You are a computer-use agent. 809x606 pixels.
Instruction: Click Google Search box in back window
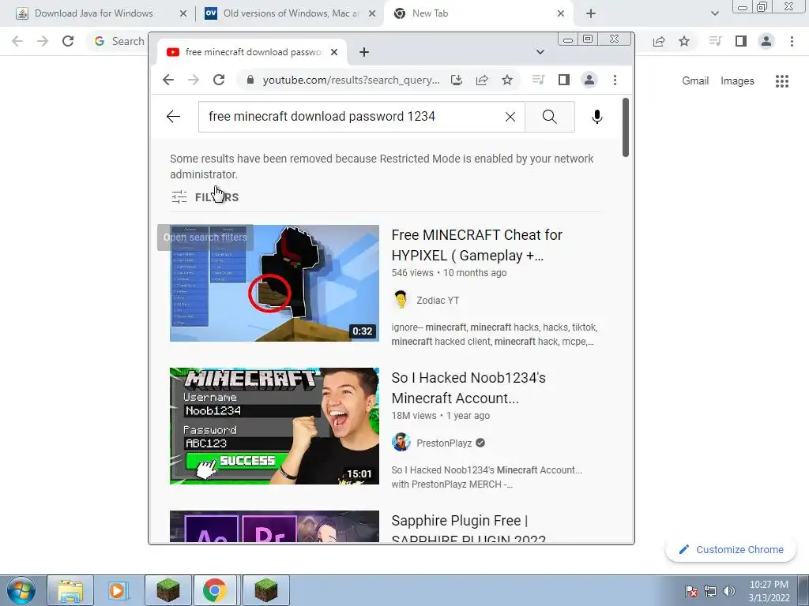(120, 41)
